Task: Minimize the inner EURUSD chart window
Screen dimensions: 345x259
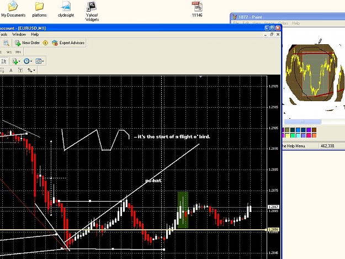Action: (x=266, y=35)
